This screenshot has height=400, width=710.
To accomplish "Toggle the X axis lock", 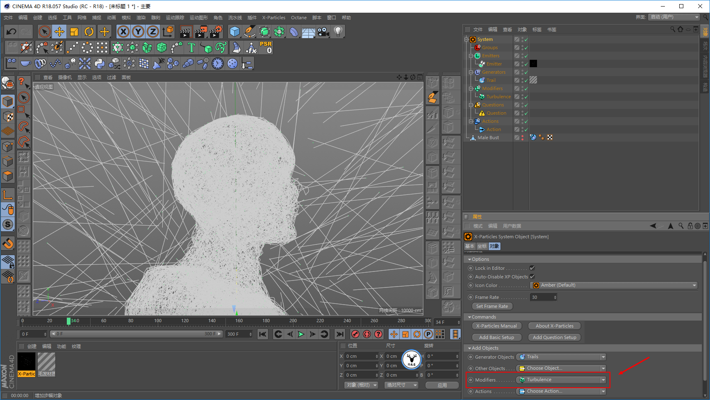I will (123, 32).
